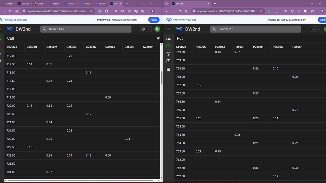The image size is (326, 183).
Task: Click Preview of your app in the right window
Action: pyautogui.click(x=184, y=20)
